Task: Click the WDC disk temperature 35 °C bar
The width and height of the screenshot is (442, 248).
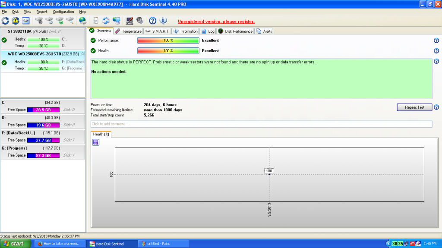Action: (x=43, y=68)
